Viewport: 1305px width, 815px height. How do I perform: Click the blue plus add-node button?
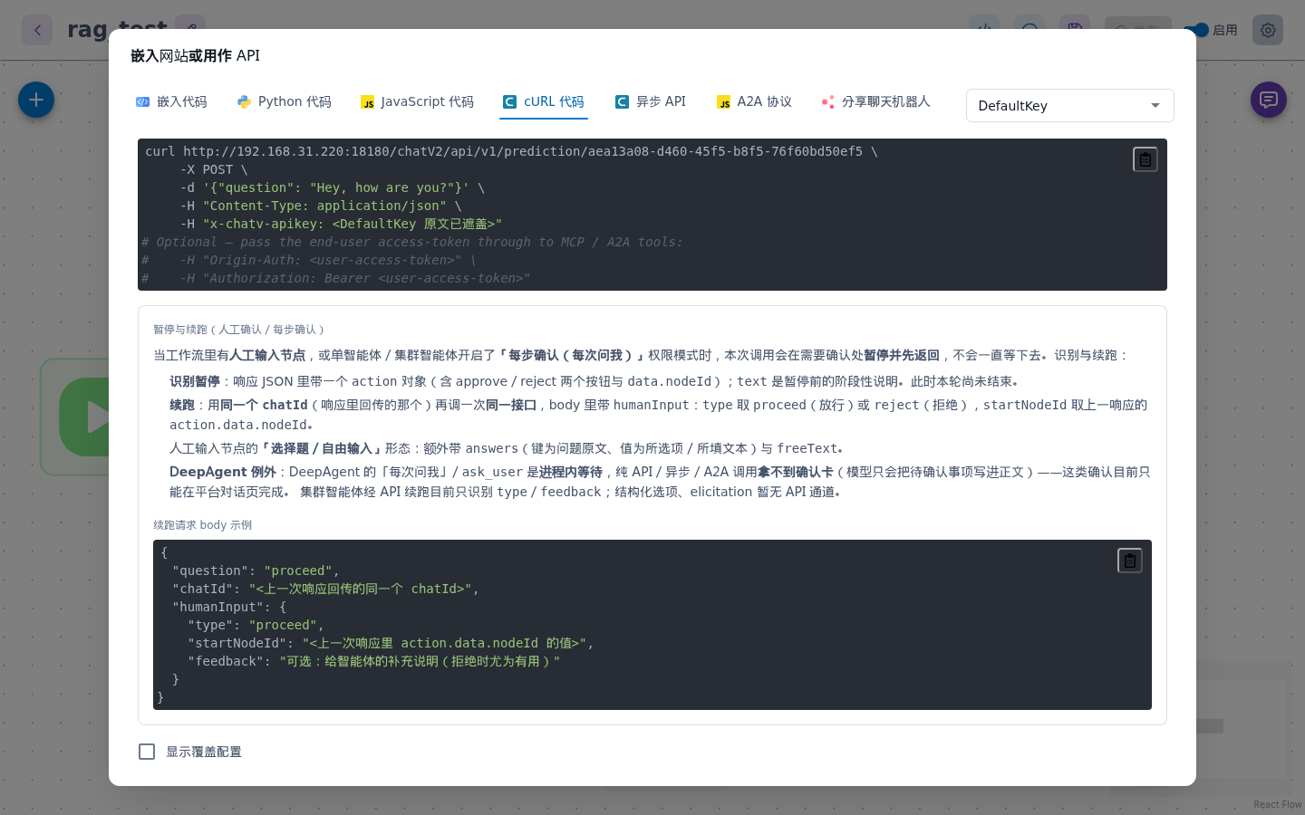(36, 100)
